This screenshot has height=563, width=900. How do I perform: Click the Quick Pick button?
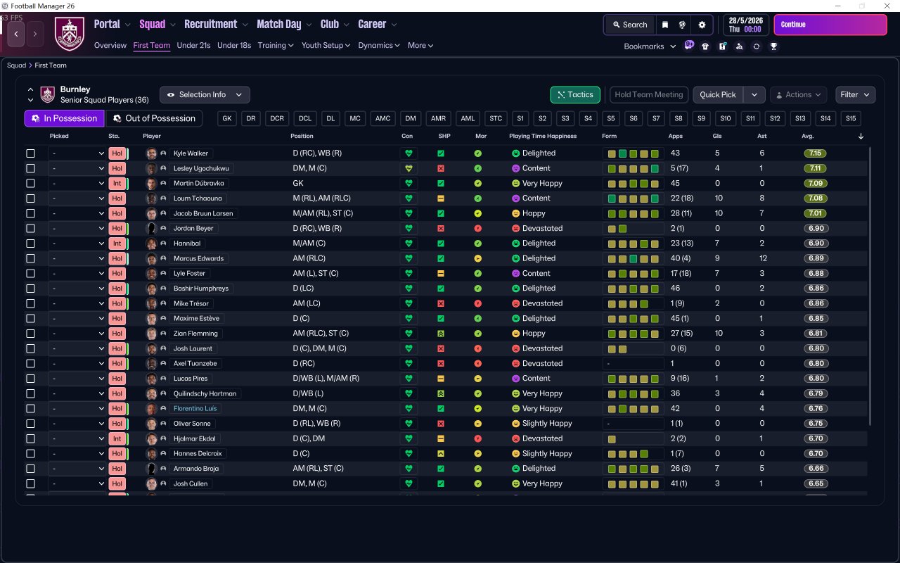718,94
